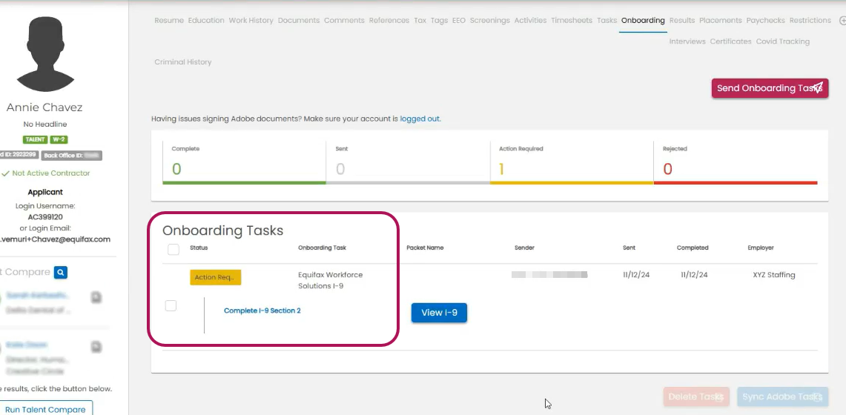Open document icon beside second blurred candidate
Viewport: 846px width, 415px height.
[96, 347]
